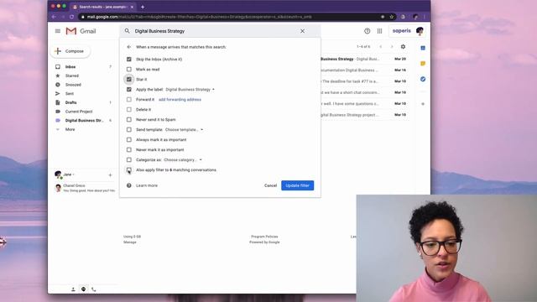Screen dimensions: 537x302
Task: Open the Support help icon
Action: [368, 31]
